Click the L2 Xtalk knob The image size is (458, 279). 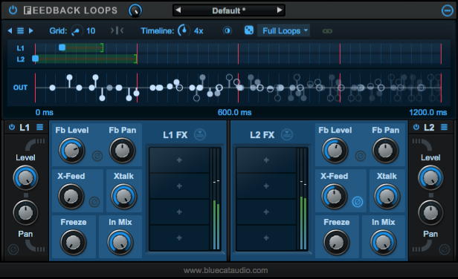click(387, 197)
